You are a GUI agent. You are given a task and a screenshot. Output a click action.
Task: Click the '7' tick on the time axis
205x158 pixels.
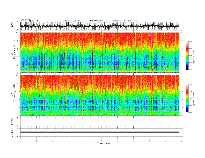[134, 141]
